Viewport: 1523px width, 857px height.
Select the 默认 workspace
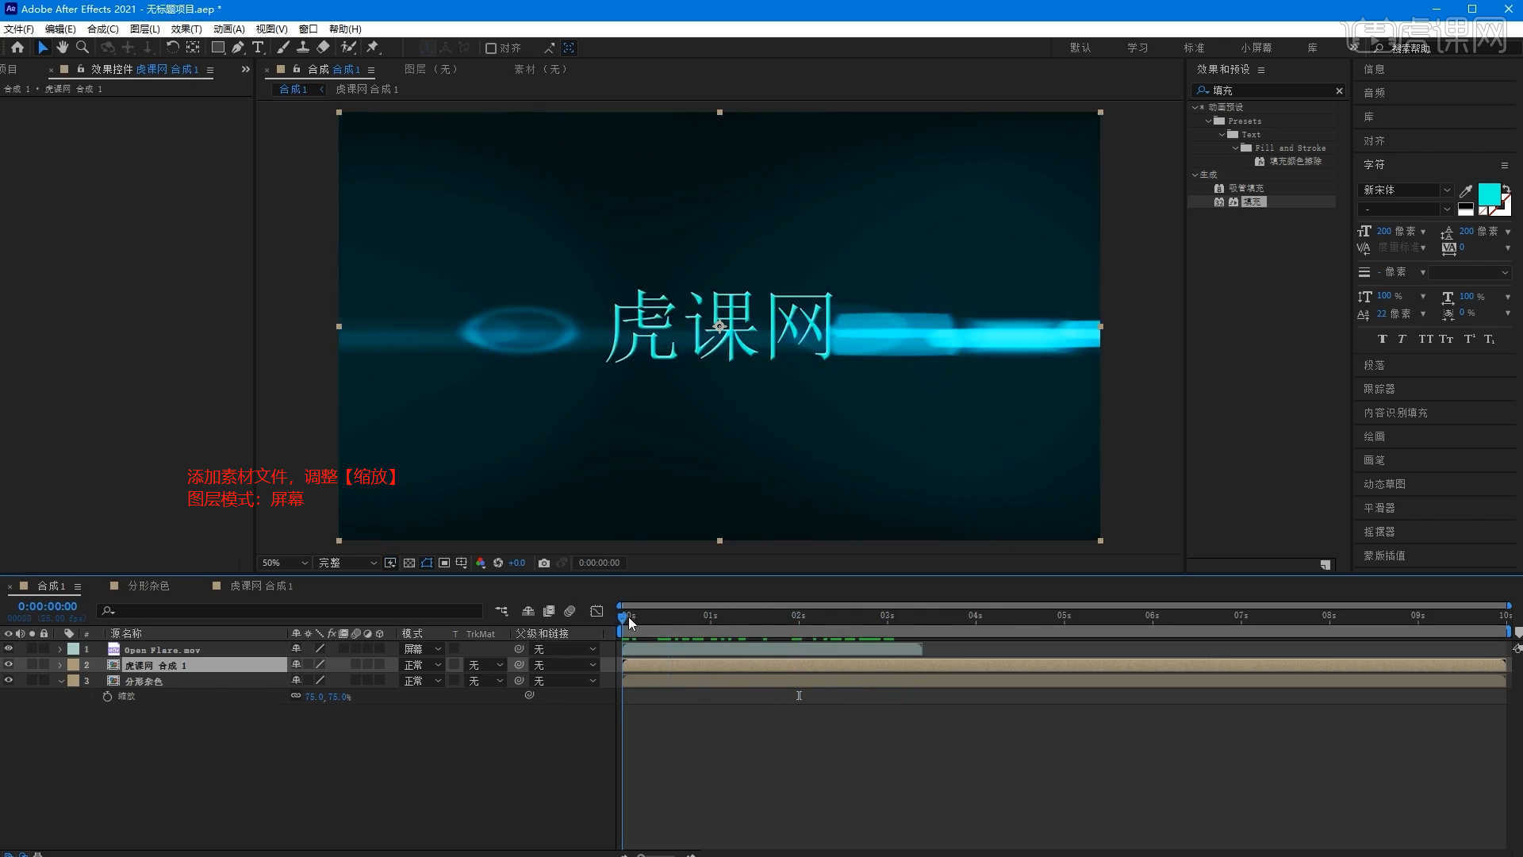tap(1080, 48)
